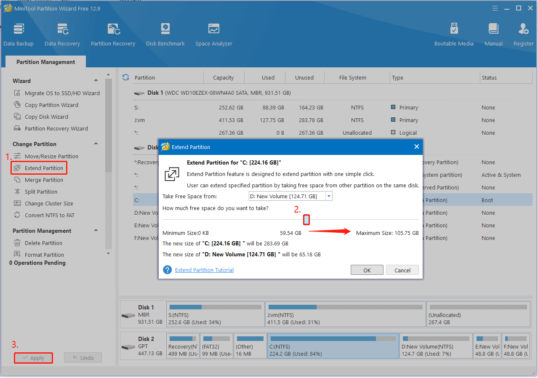538x378 pixels.
Task: Open Space Analyzer
Action: point(214,35)
